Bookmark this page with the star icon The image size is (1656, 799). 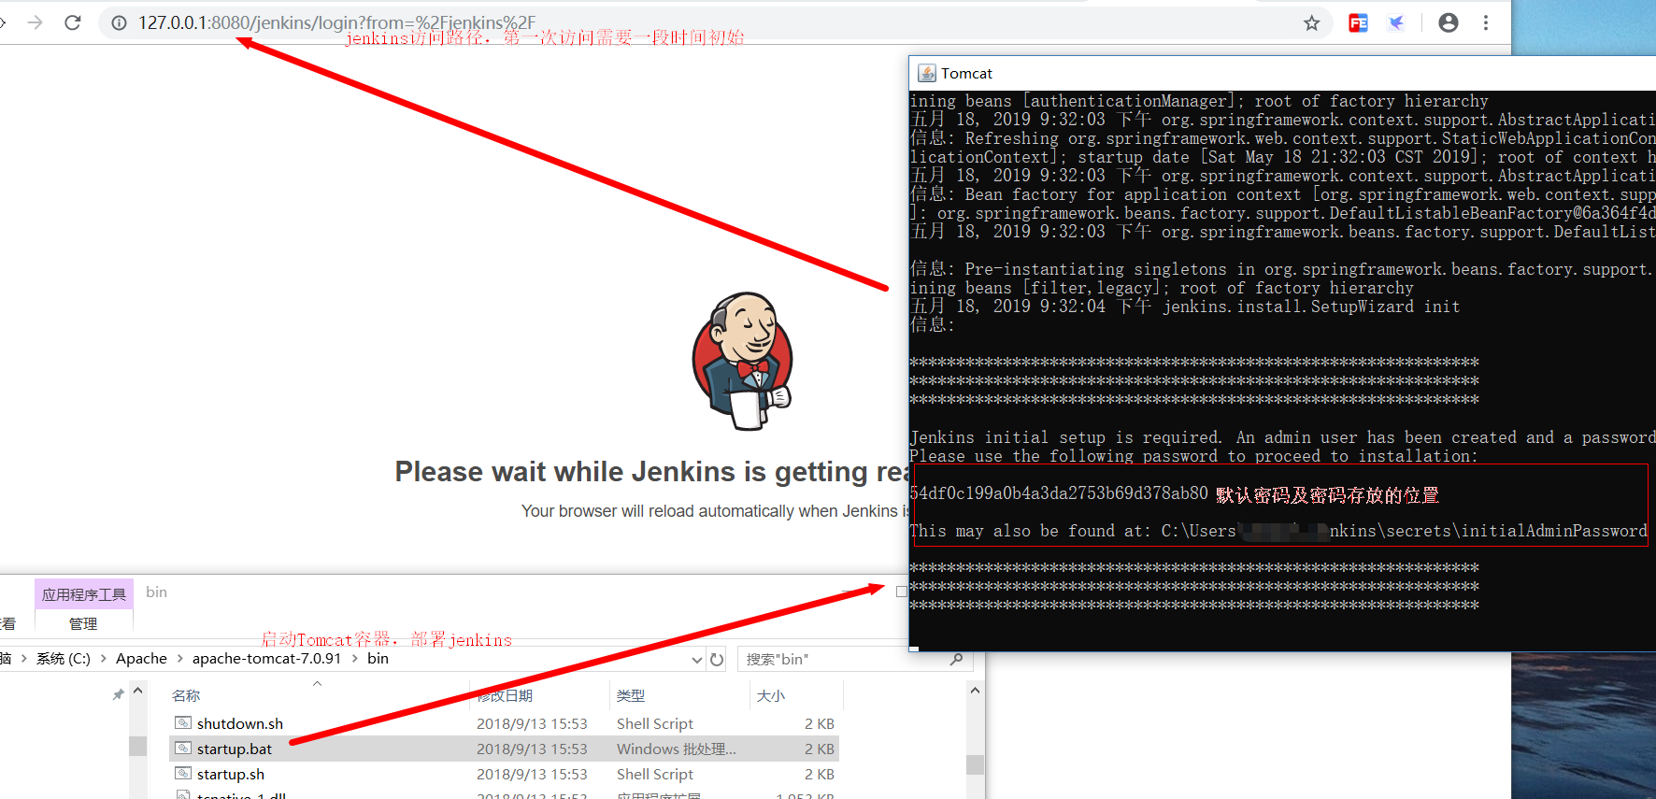click(x=1312, y=22)
